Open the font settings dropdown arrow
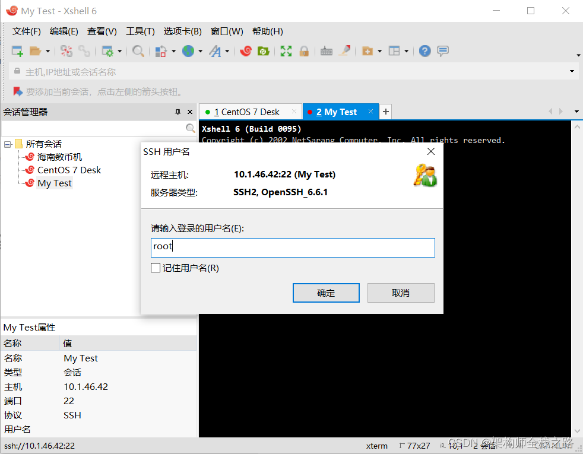583x454 pixels. [x=226, y=51]
